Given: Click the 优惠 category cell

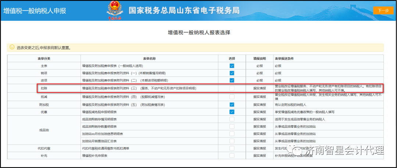Looking at the screenshot, I should pos(44,112).
